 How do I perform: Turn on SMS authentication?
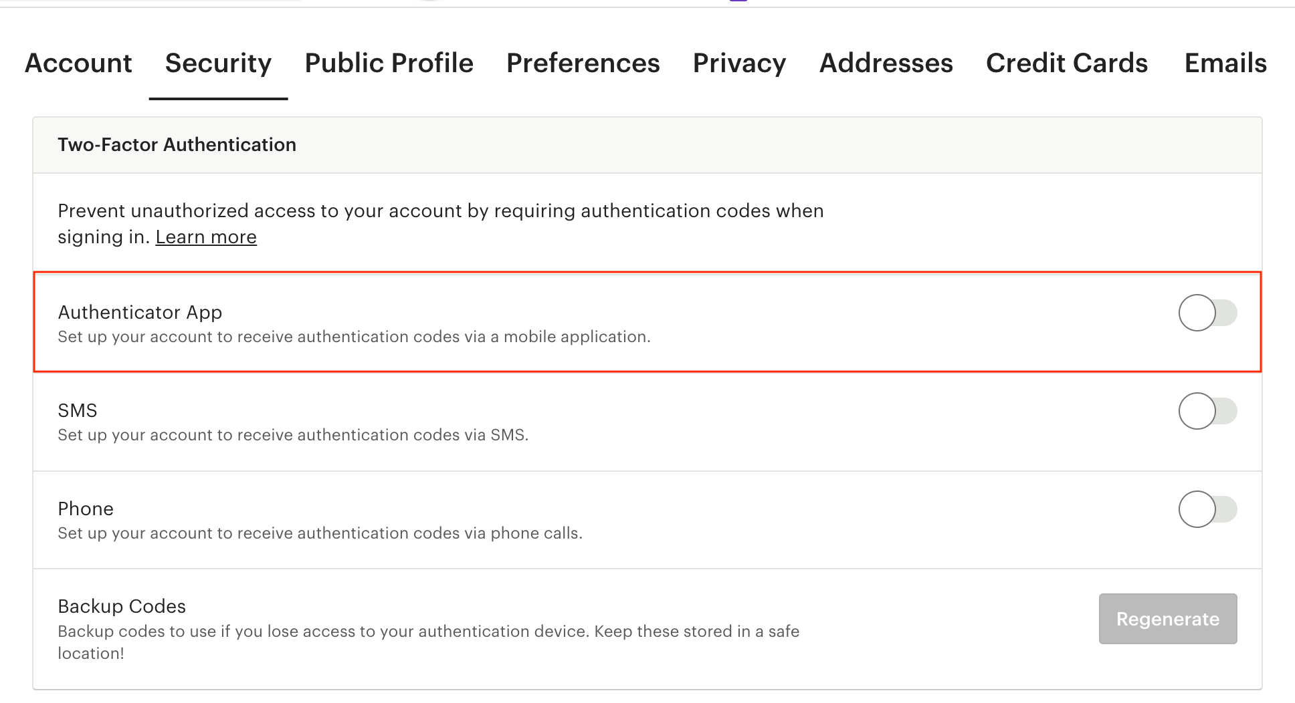tap(1207, 411)
